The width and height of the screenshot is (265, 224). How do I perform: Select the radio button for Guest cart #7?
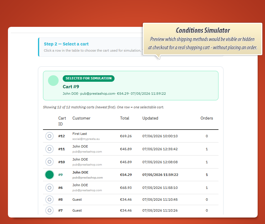click(49, 210)
